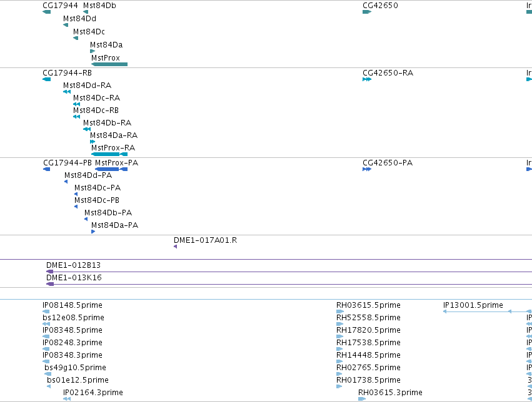Select the DME1-017A01.R purple arrow glyph
532x402 pixels.
click(176, 247)
